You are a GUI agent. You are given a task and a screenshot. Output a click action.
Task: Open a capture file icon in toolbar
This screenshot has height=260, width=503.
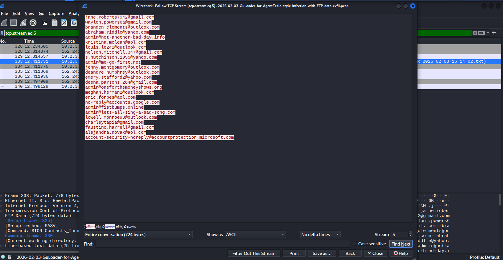45,23
